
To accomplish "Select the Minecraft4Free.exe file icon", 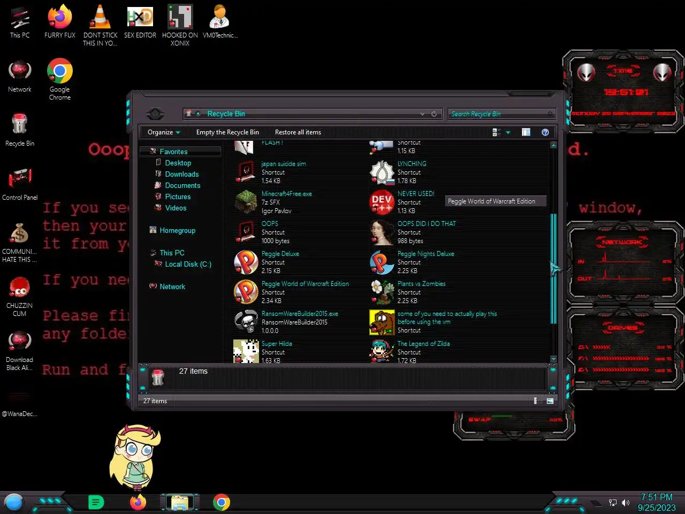I will click(246, 202).
